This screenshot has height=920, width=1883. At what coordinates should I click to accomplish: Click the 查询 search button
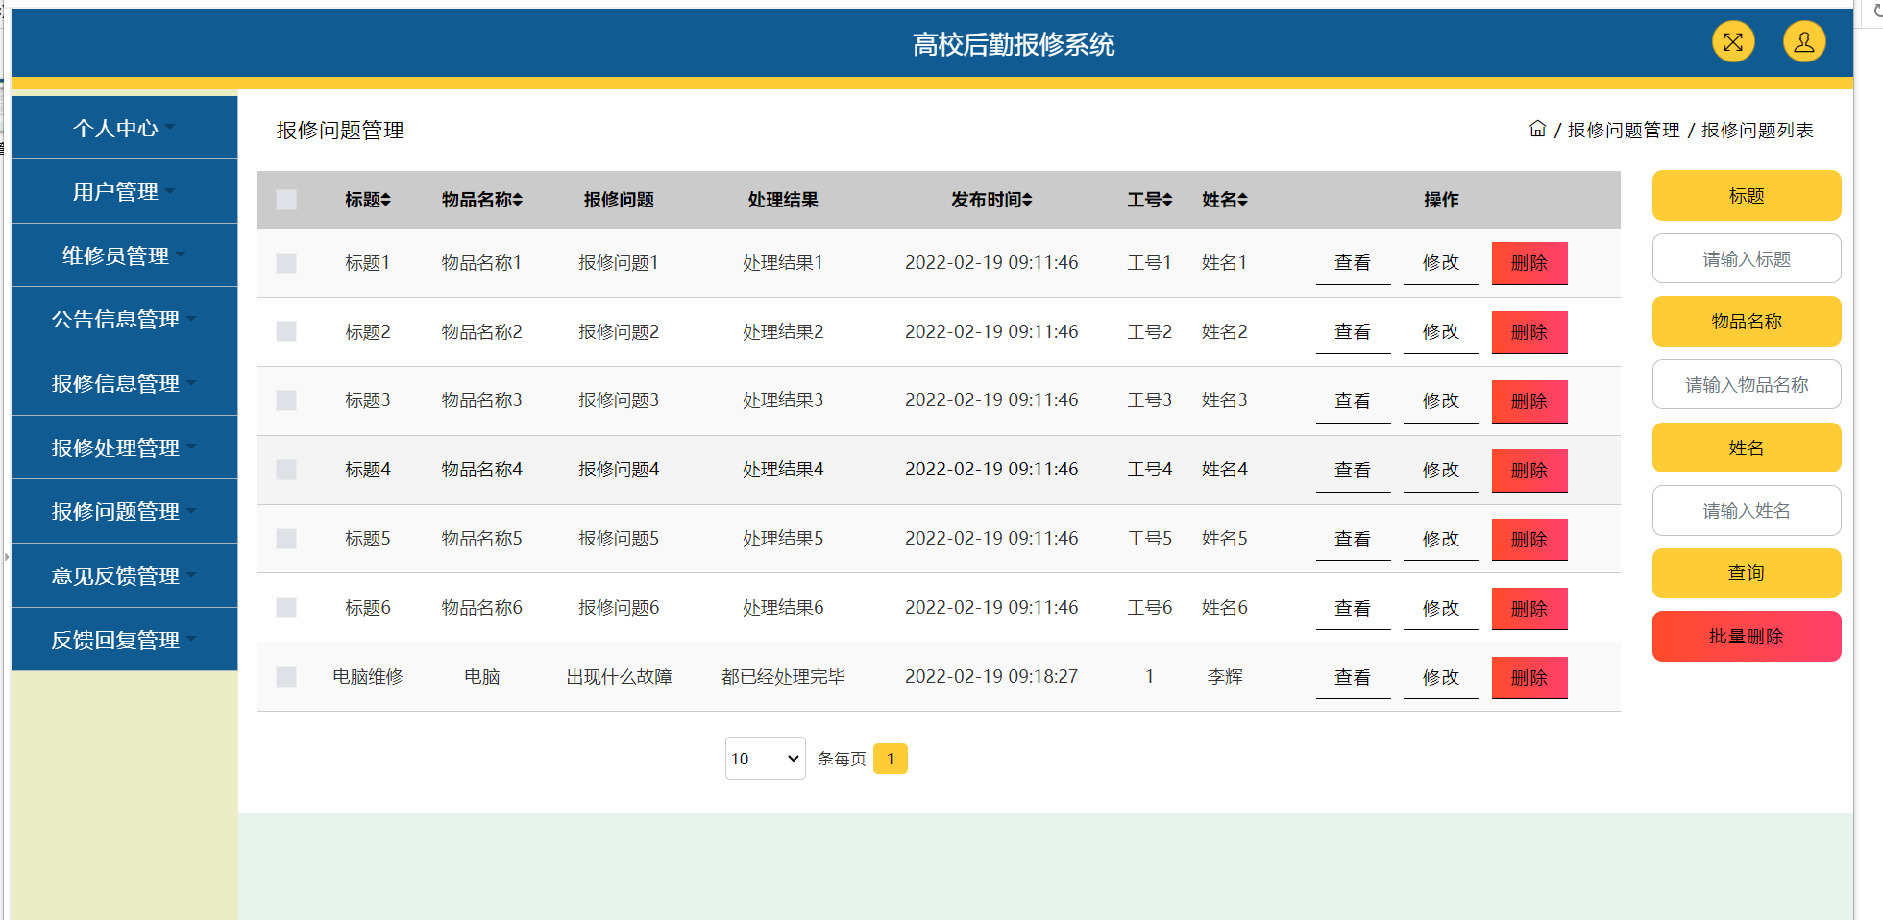(1746, 572)
